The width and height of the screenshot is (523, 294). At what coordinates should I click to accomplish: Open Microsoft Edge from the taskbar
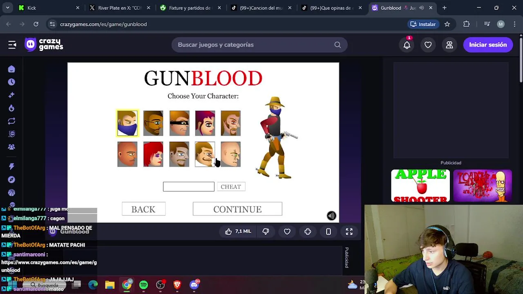pos(93,285)
